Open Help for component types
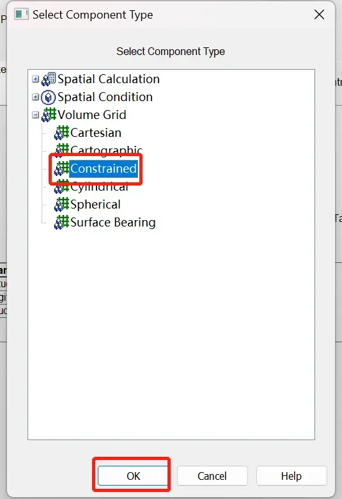This screenshot has height=499, width=342. pyautogui.click(x=291, y=476)
